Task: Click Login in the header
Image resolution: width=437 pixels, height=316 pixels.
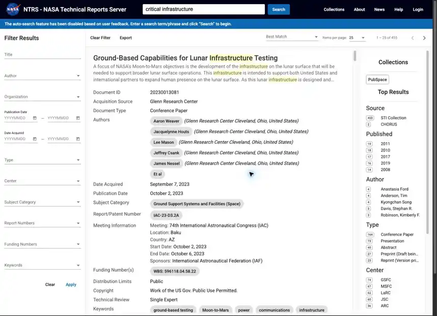Action: 418,10
